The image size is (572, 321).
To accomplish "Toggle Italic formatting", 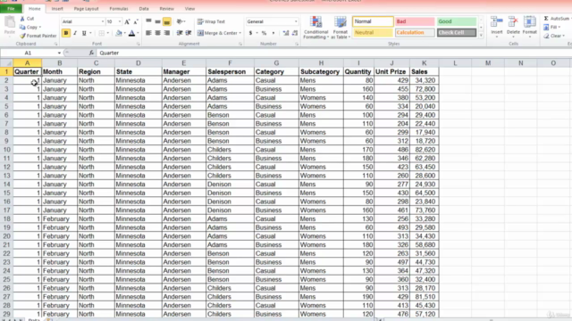I will pyautogui.click(x=75, y=33).
